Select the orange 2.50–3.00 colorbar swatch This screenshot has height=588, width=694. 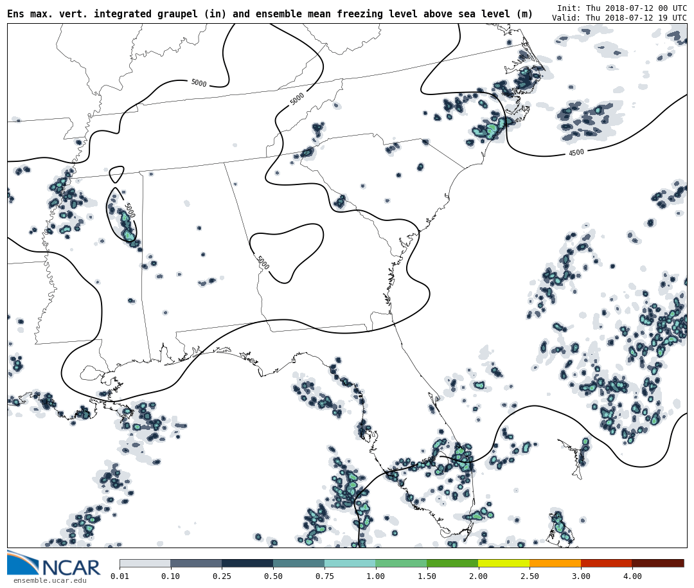point(555,563)
